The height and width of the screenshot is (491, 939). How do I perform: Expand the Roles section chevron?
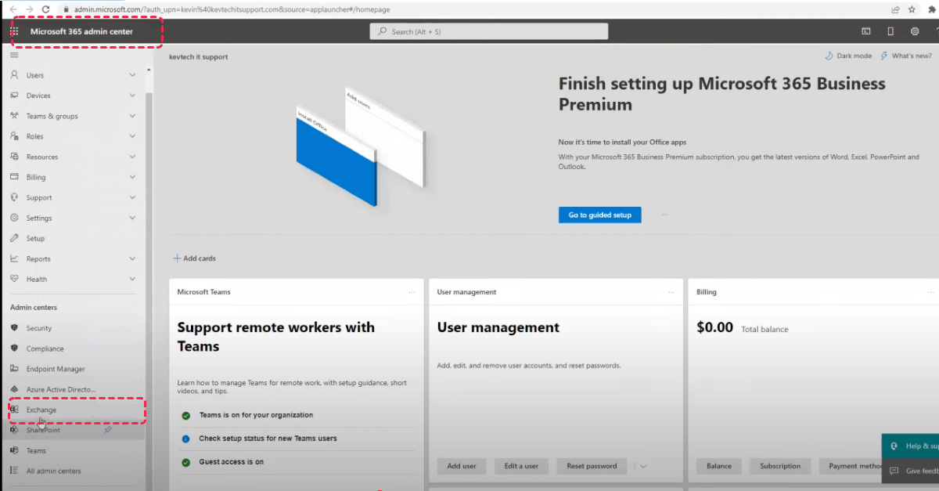click(x=132, y=136)
